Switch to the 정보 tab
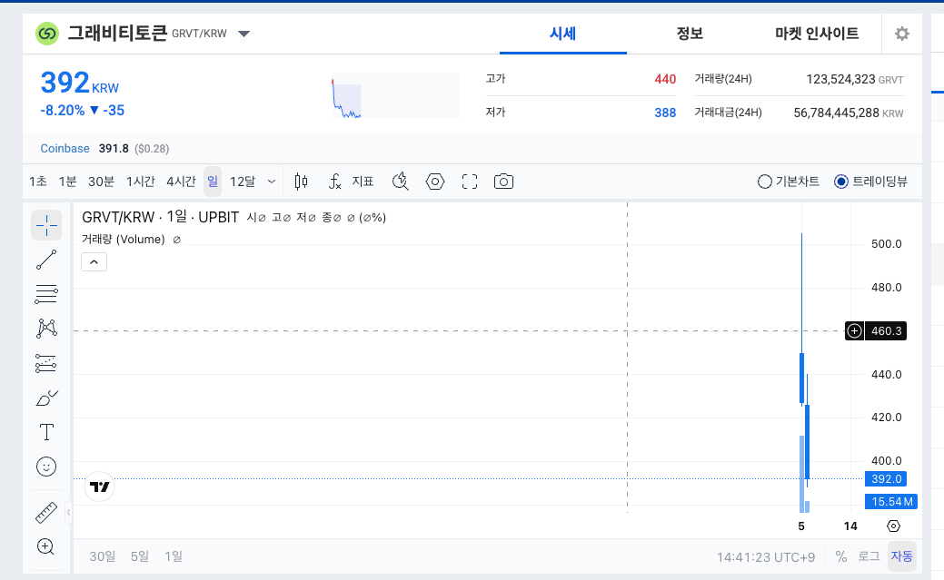The image size is (944, 580). point(690,34)
